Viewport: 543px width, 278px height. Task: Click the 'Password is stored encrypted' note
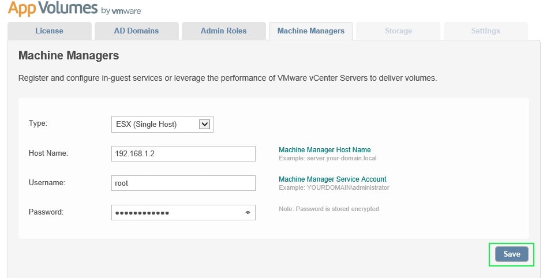tap(328, 209)
